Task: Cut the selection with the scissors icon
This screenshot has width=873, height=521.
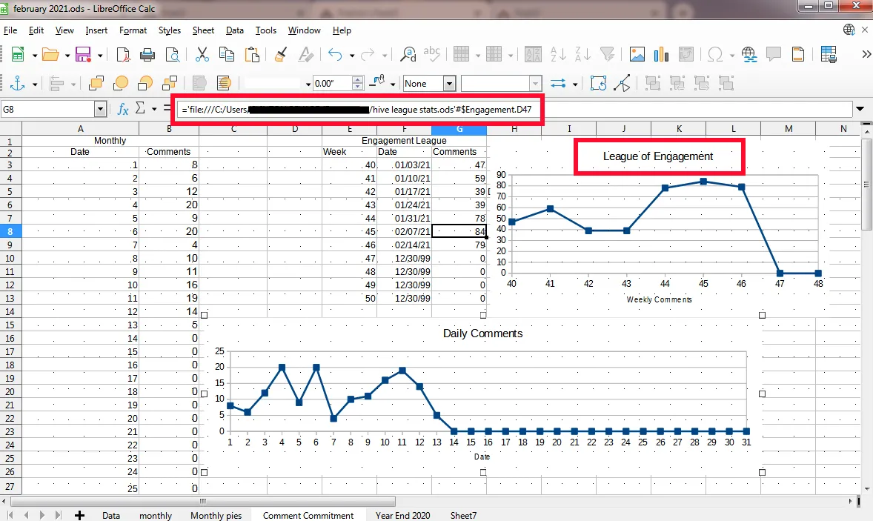Action: point(202,54)
